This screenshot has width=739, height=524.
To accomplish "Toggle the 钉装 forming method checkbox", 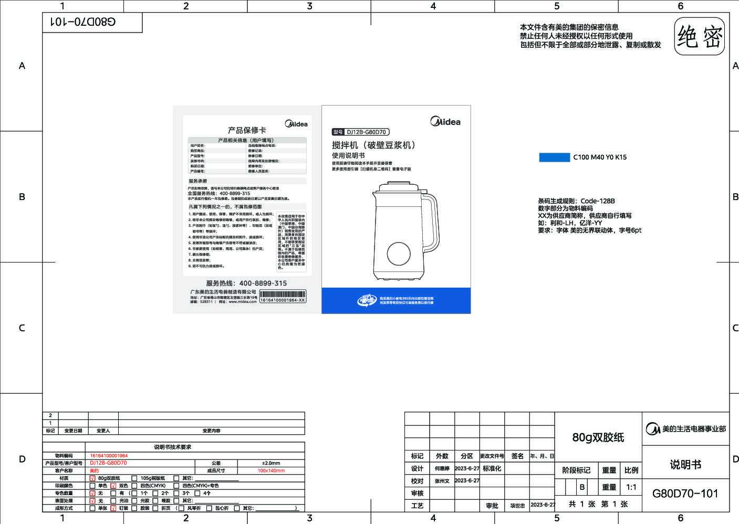I will coord(113,508).
